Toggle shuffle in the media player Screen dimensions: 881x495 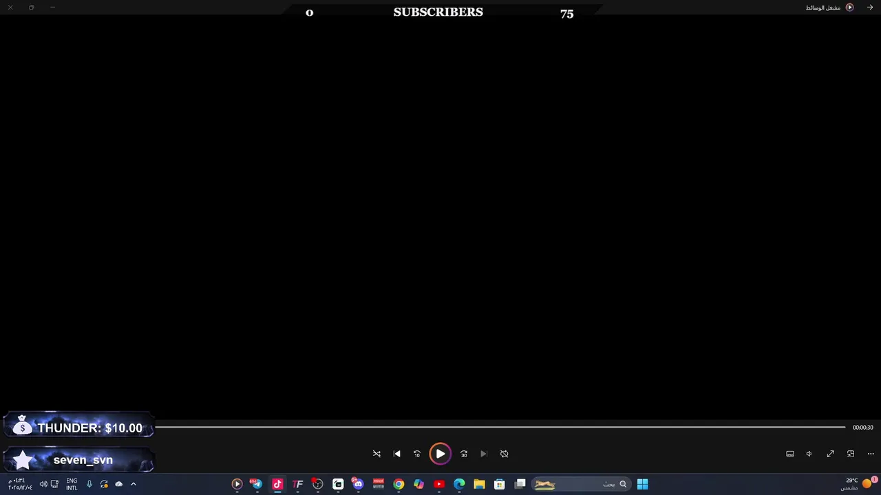376,454
